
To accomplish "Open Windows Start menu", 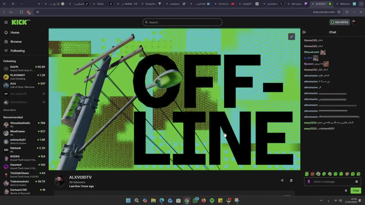I will (128, 200).
